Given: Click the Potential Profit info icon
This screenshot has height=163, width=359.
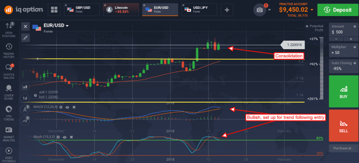Looking at the screenshot, I should point(307,26).
